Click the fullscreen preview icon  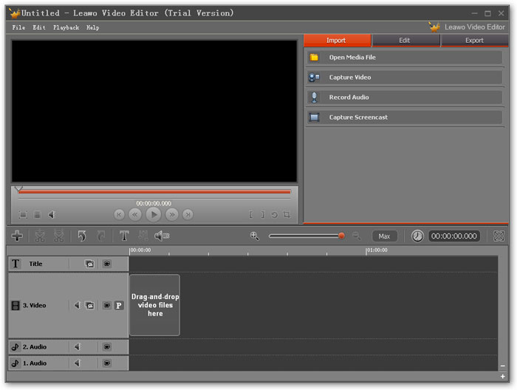pyautogui.click(x=23, y=215)
